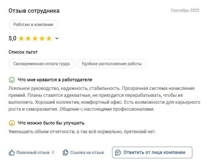Copy the Ссылка на отзыв link
The height and width of the screenshot is (162, 207).
pos(87,152)
